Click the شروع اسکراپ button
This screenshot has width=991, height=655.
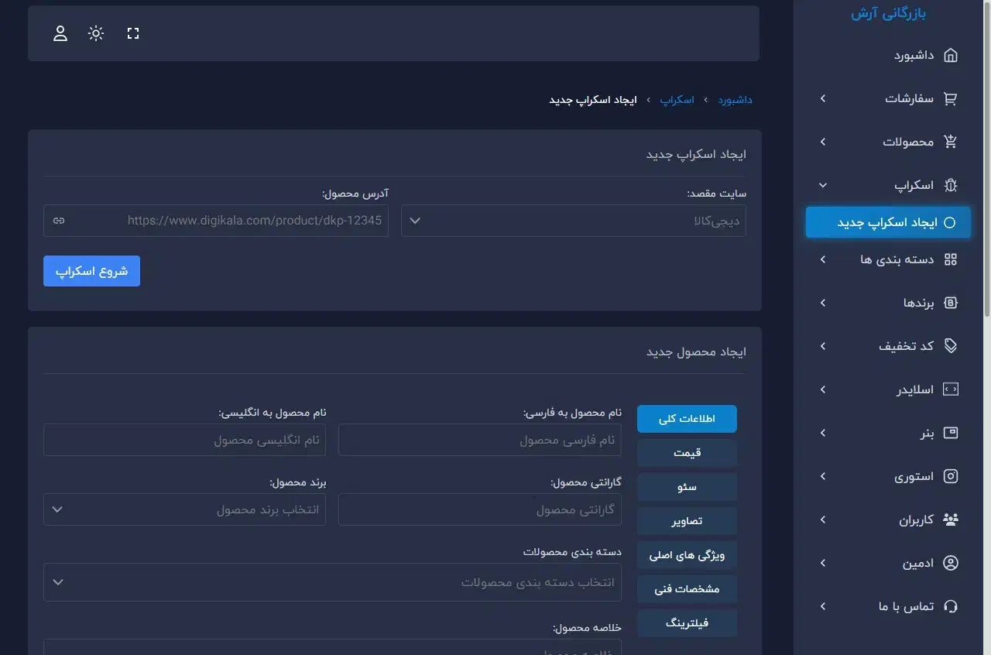[x=91, y=271]
